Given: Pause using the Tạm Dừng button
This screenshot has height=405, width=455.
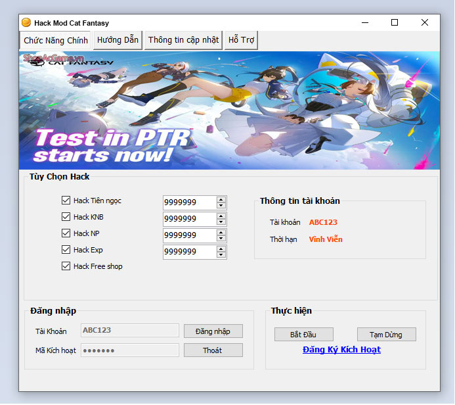Looking at the screenshot, I should coord(387,335).
